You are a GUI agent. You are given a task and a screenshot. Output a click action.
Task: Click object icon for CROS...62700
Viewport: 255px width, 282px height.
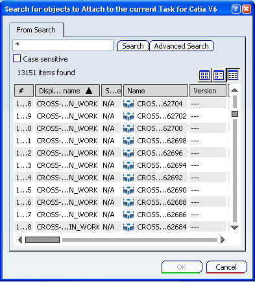click(128, 128)
